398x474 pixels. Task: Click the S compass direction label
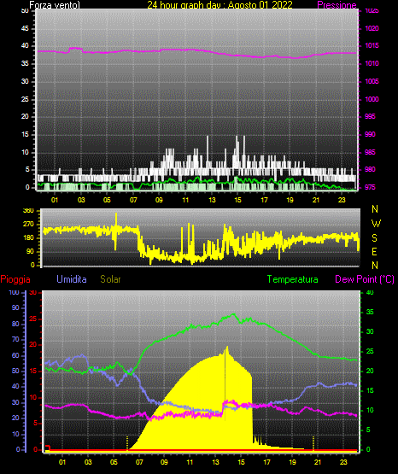374,238
